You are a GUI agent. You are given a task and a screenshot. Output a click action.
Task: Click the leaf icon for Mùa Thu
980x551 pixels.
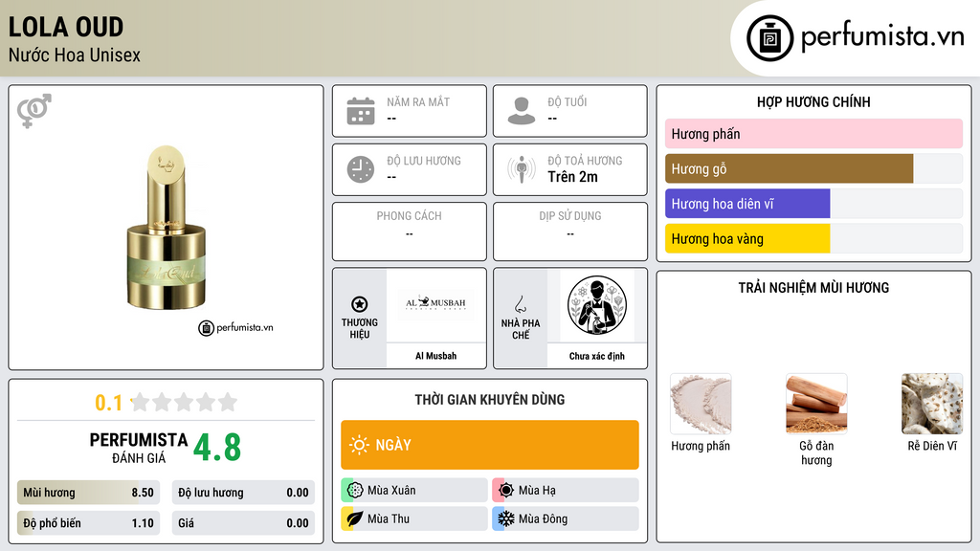tap(355, 518)
